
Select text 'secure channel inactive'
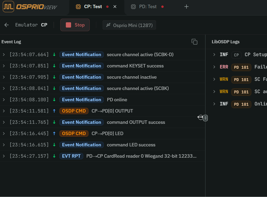(132, 77)
